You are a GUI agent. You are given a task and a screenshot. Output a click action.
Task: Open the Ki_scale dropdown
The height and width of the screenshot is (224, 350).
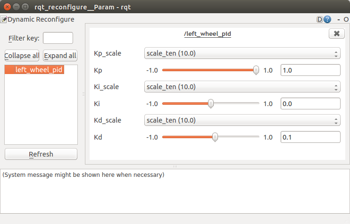pyautogui.click(x=242, y=87)
